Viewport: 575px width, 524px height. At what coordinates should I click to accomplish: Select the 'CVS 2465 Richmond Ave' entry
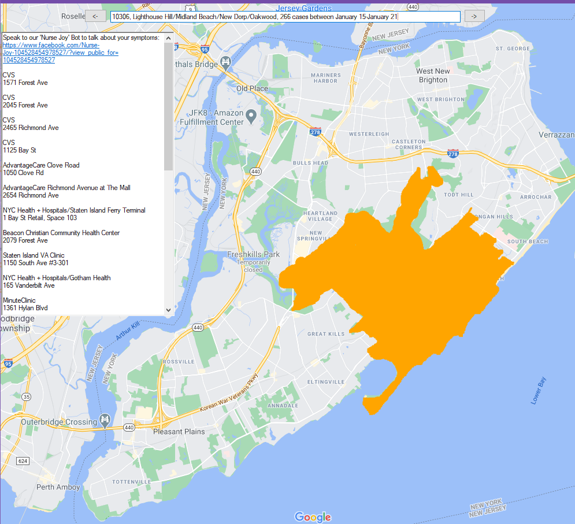31,124
